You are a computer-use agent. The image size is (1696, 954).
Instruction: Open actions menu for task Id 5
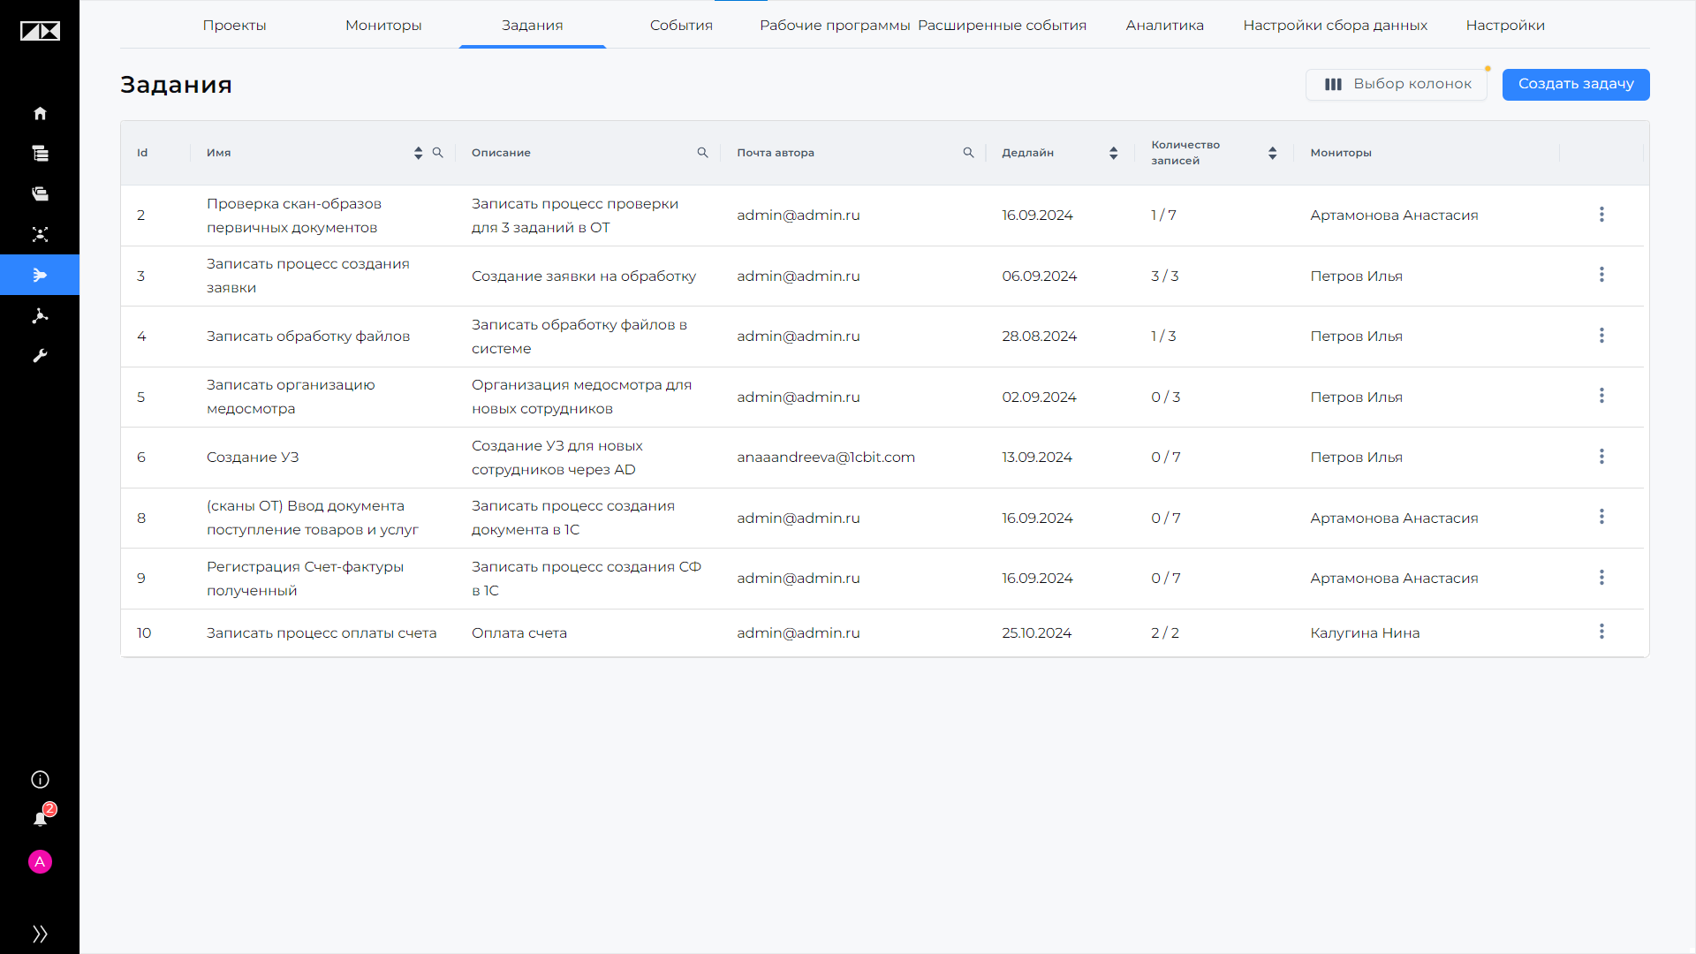pos(1601,396)
